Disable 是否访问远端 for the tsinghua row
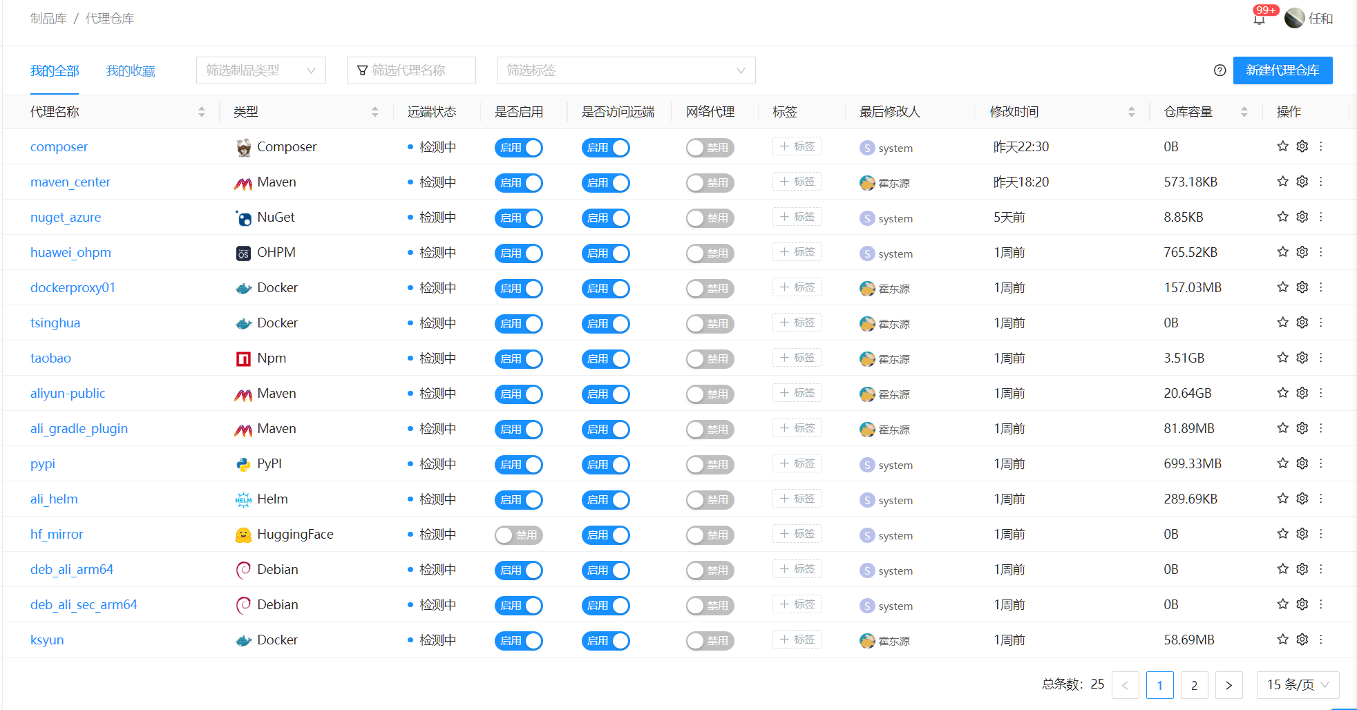 [x=605, y=323]
